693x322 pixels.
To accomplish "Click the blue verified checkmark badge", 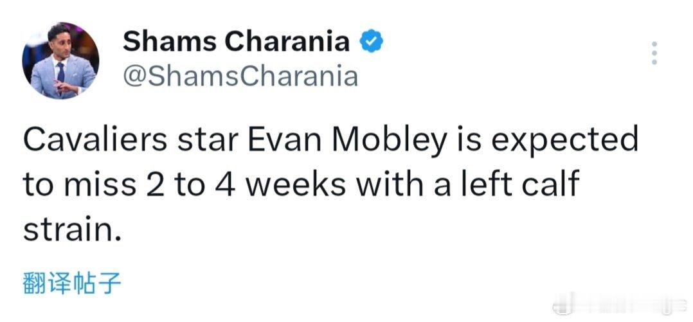I will tap(372, 42).
